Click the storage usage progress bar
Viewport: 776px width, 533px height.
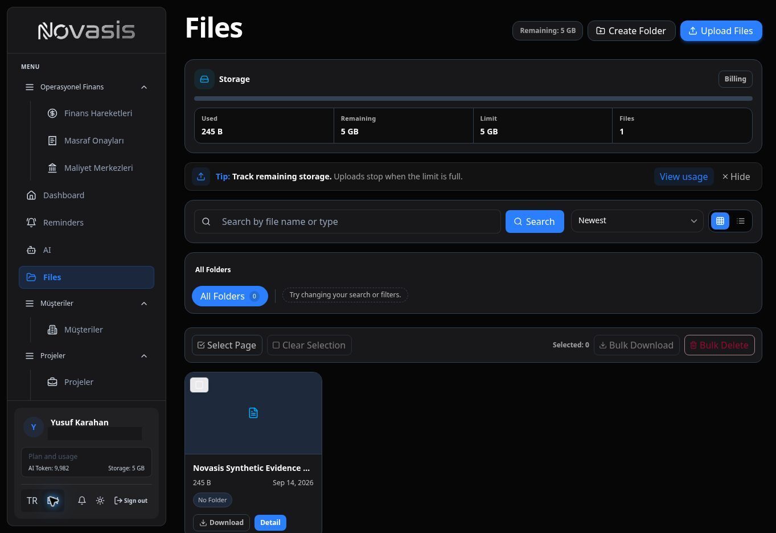[x=473, y=99]
